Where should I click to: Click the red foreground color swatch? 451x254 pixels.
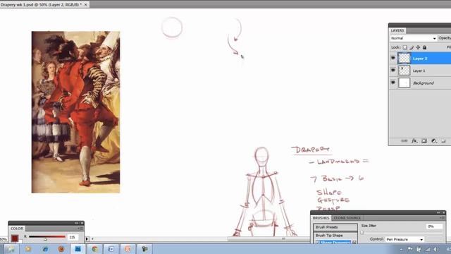[15, 238]
